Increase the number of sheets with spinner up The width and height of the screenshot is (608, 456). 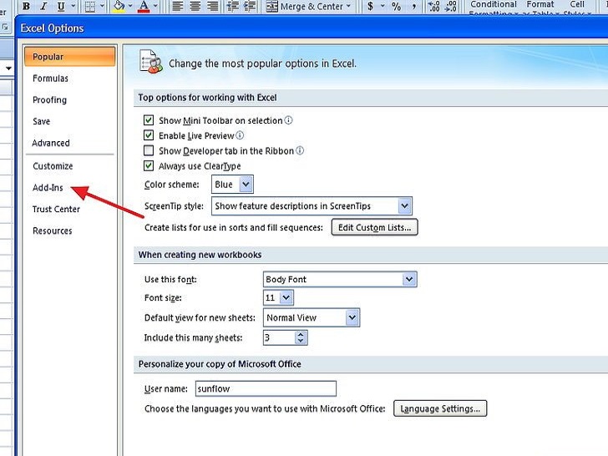click(301, 334)
